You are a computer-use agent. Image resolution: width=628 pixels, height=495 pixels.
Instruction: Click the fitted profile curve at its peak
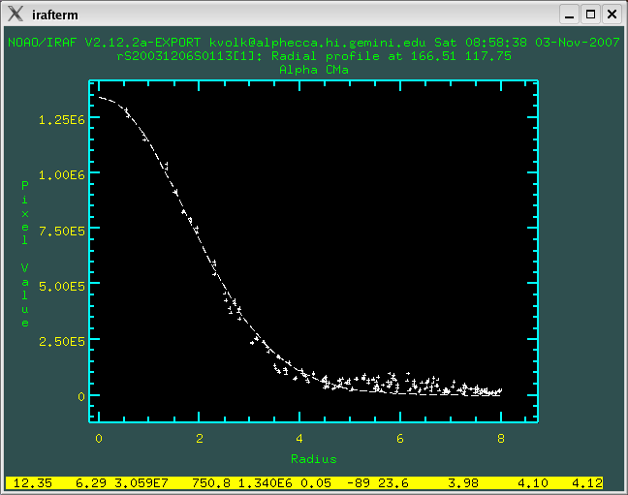(x=100, y=97)
